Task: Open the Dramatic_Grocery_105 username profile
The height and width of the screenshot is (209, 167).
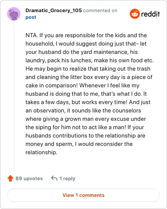Action: (53, 10)
